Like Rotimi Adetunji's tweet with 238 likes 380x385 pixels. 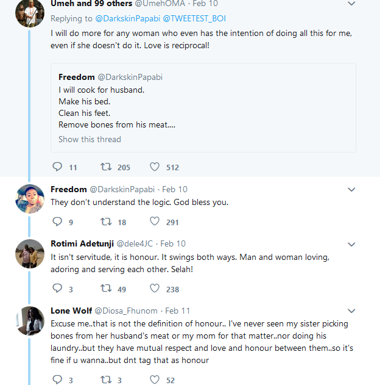(x=155, y=289)
